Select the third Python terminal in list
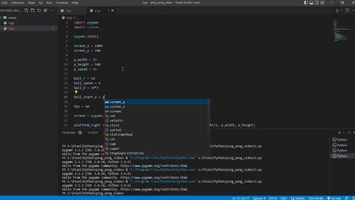The height and width of the screenshot is (200, 355). (x=342, y=151)
